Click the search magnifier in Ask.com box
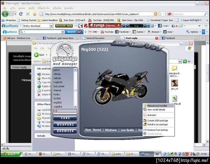The height and width of the screenshot is (164, 210). (206, 14)
